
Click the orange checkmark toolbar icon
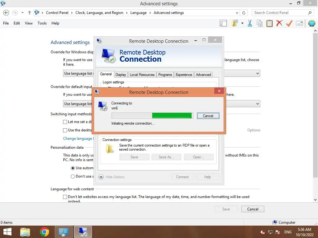click(289, 23)
